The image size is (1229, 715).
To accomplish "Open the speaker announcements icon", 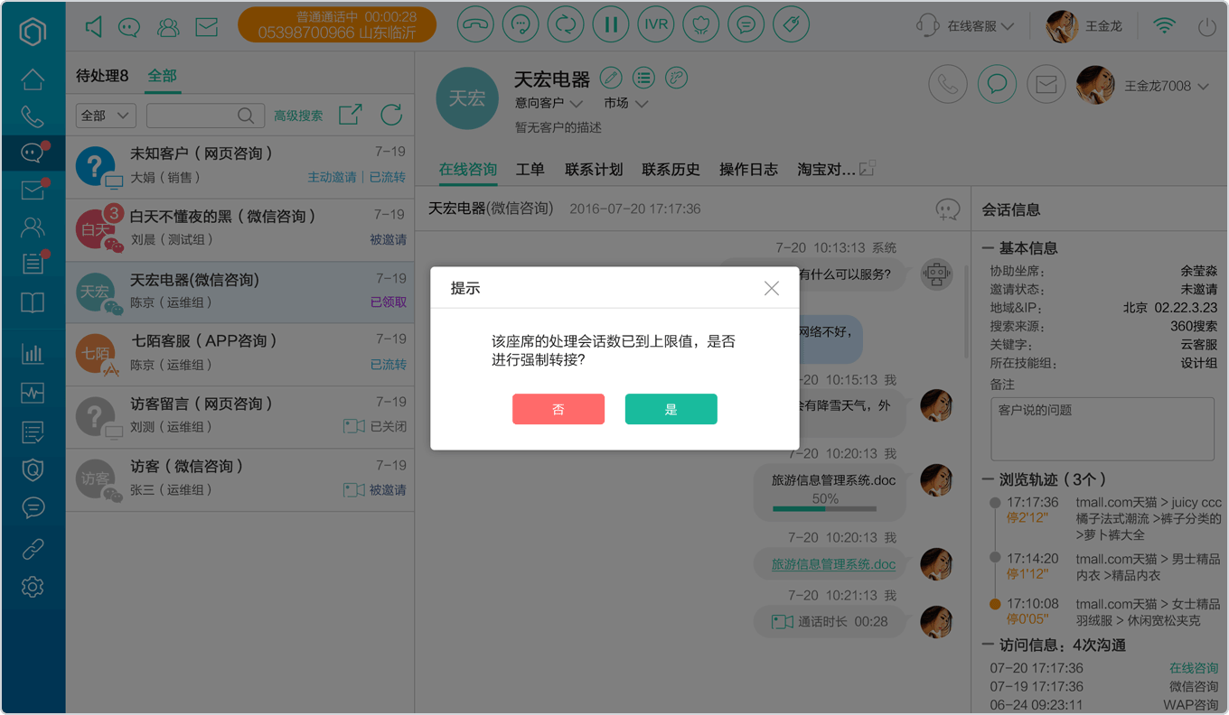I will 94,27.
